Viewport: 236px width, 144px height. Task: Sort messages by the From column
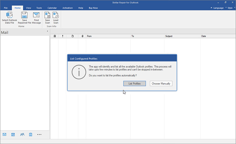(108, 36)
